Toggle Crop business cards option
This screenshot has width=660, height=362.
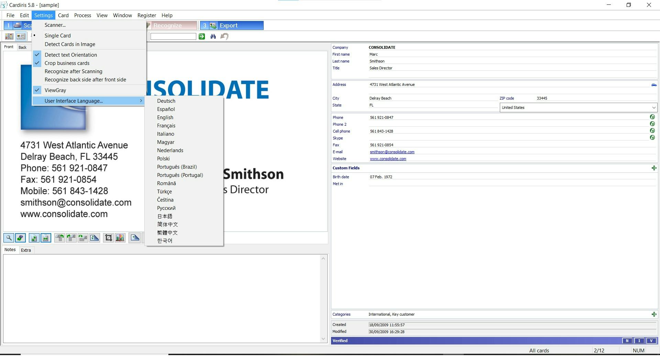tap(89, 63)
